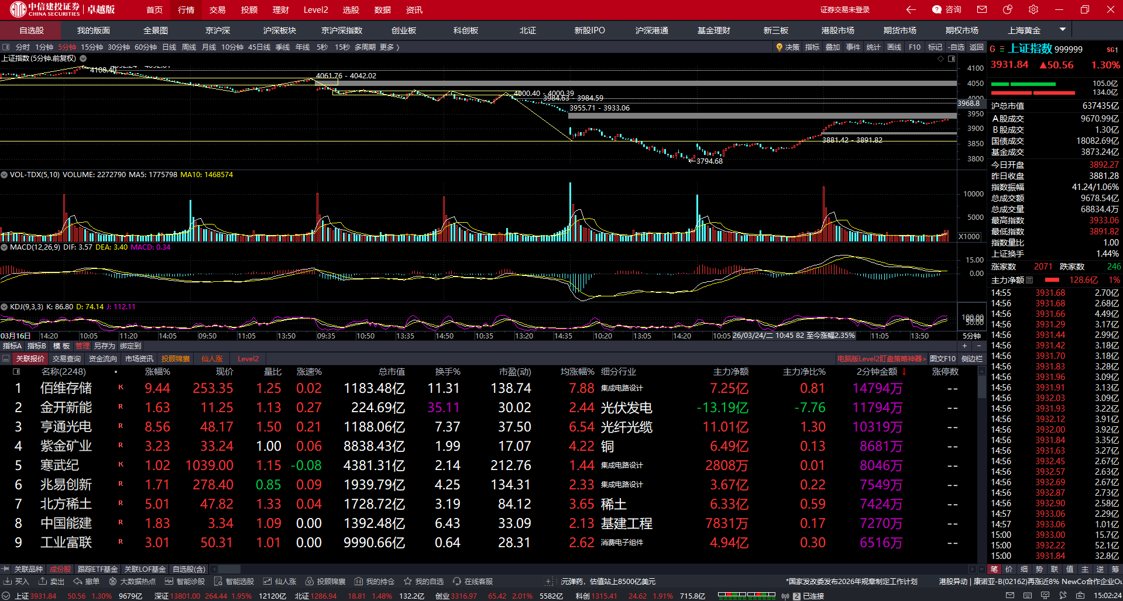Open 我的自选 favorites star
Screen dimensions: 1123x601
(424, 582)
